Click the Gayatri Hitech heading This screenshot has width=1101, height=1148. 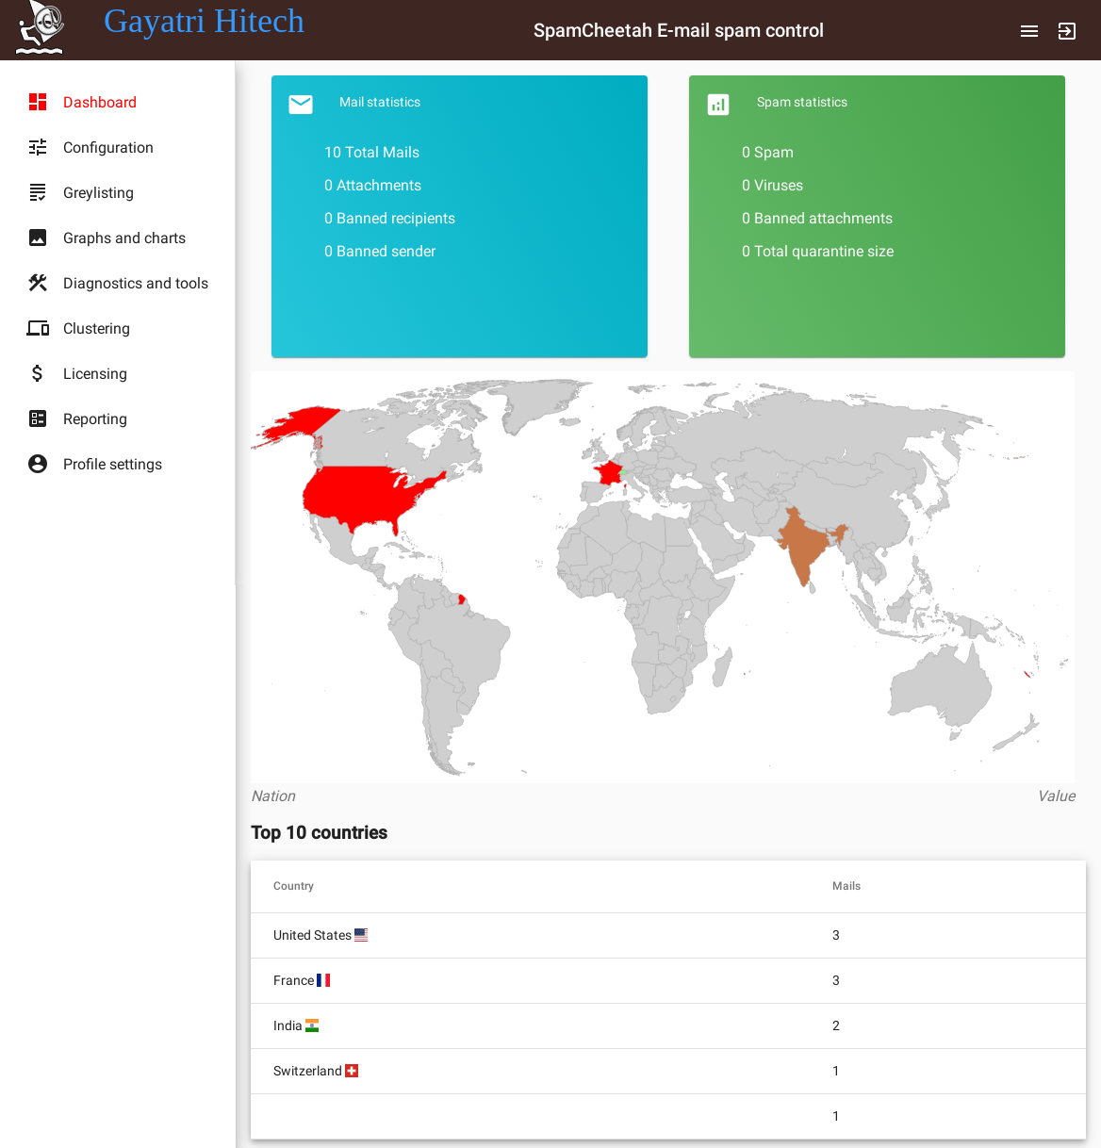pos(204,21)
